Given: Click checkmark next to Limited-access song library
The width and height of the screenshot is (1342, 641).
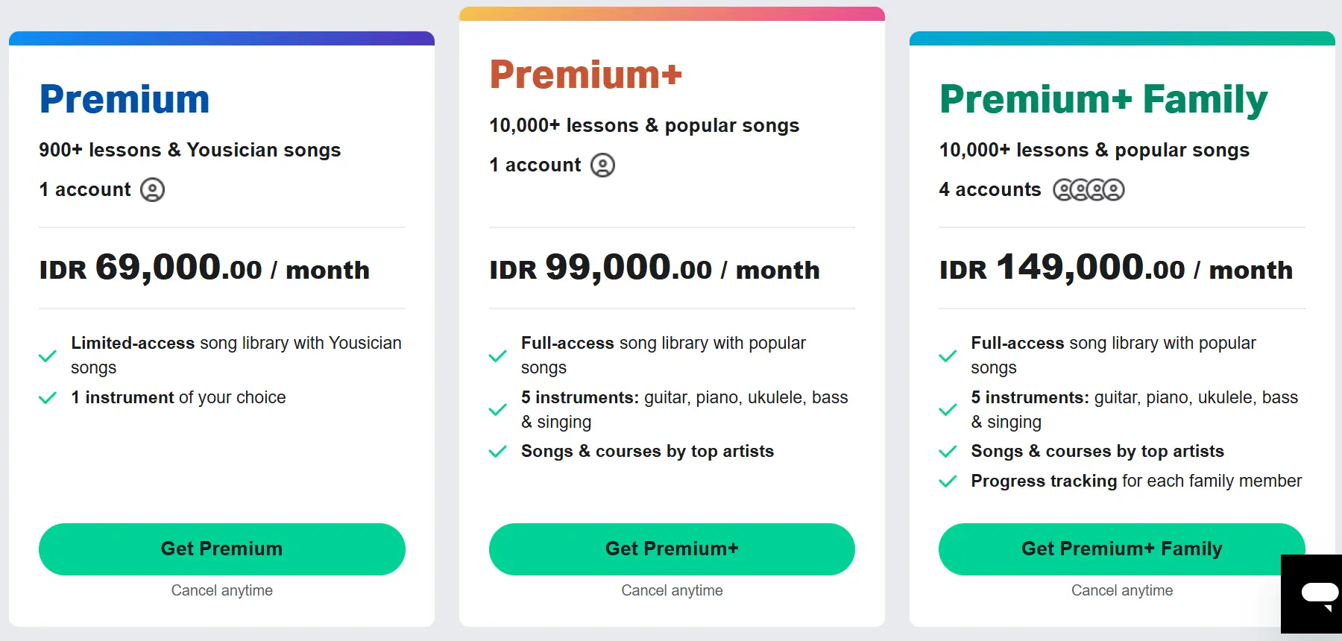Looking at the screenshot, I should [48, 356].
